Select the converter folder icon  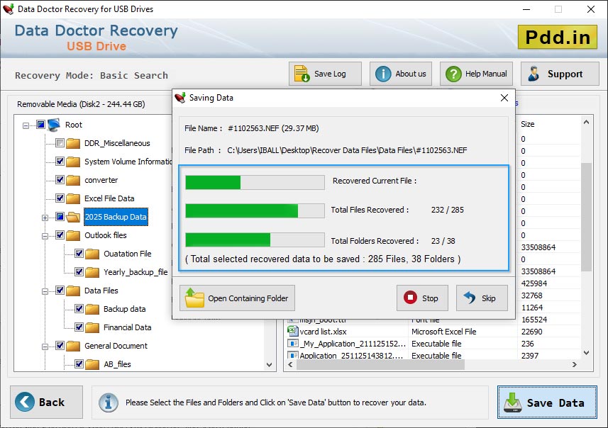pyautogui.click(x=73, y=180)
